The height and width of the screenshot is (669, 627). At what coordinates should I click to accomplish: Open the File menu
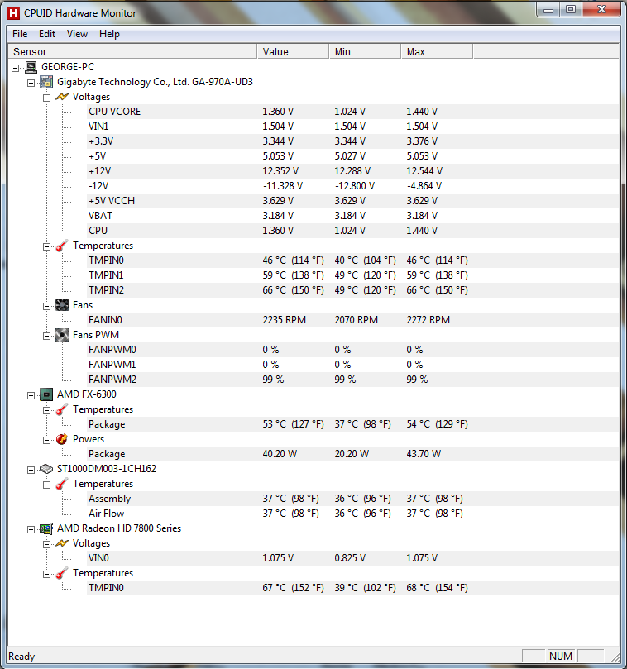click(20, 34)
